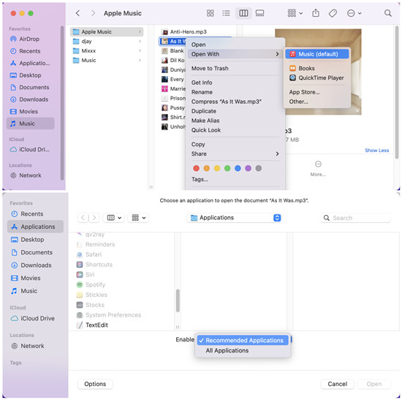Open Network in the top Finder sidebar
The height and width of the screenshot is (400, 402).
(29, 176)
